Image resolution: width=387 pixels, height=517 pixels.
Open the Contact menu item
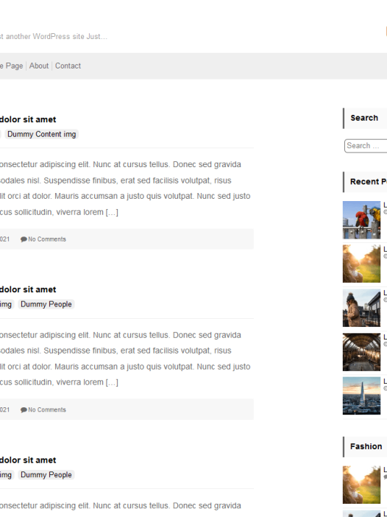coord(68,66)
